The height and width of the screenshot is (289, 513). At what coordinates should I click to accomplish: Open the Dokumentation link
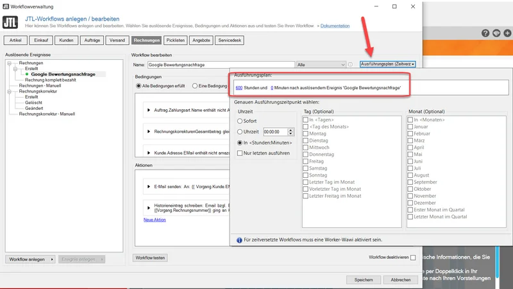pos(335,26)
